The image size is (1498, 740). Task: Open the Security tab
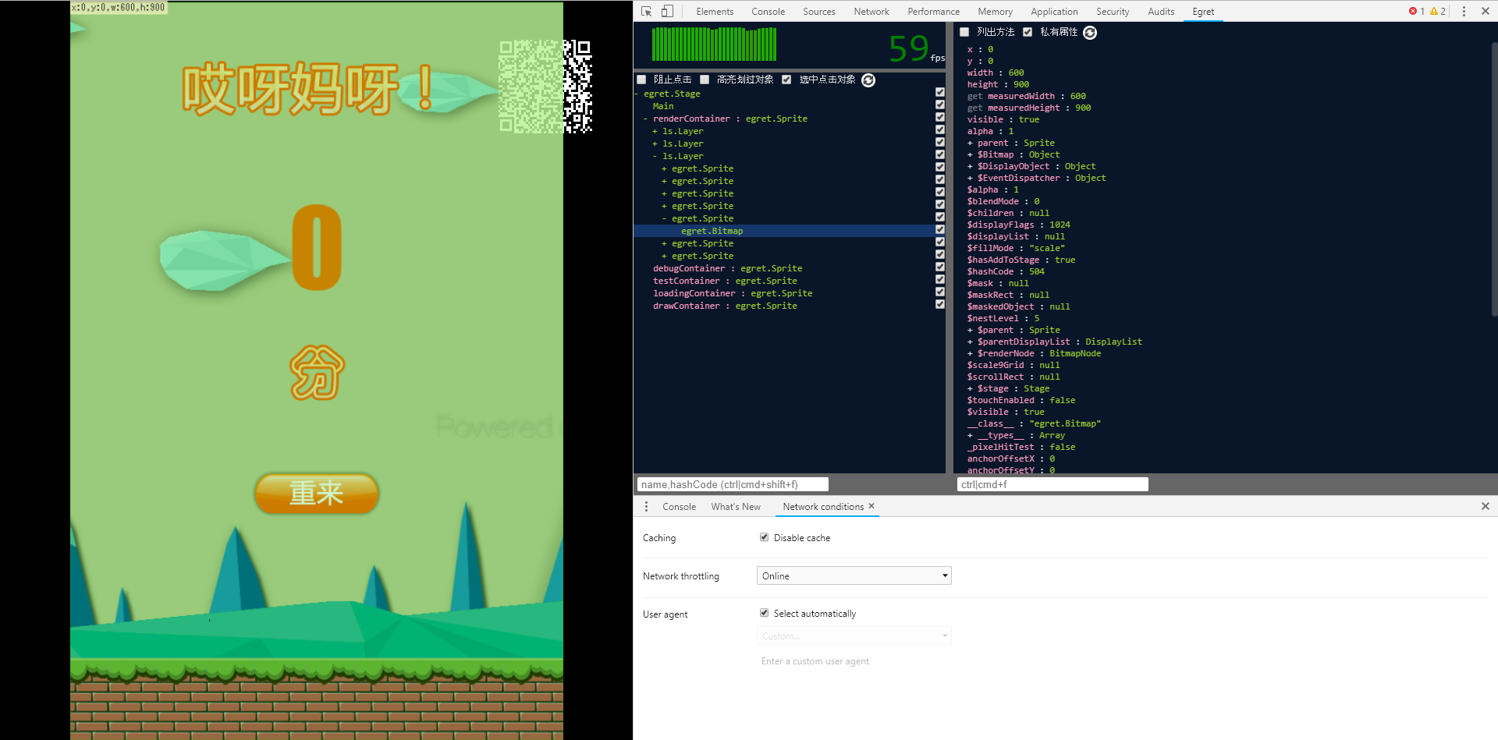tap(1113, 12)
